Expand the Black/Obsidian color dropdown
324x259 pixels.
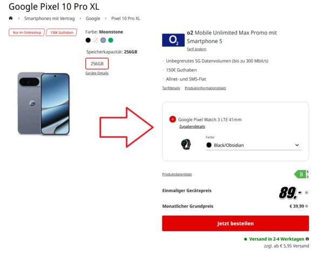point(254,145)
